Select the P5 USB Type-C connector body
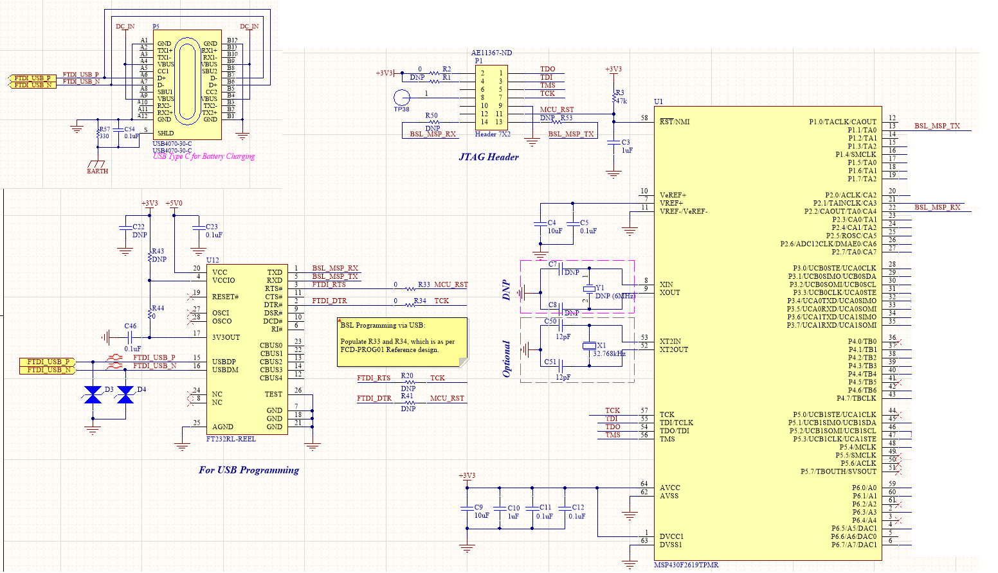 [187, 85]
